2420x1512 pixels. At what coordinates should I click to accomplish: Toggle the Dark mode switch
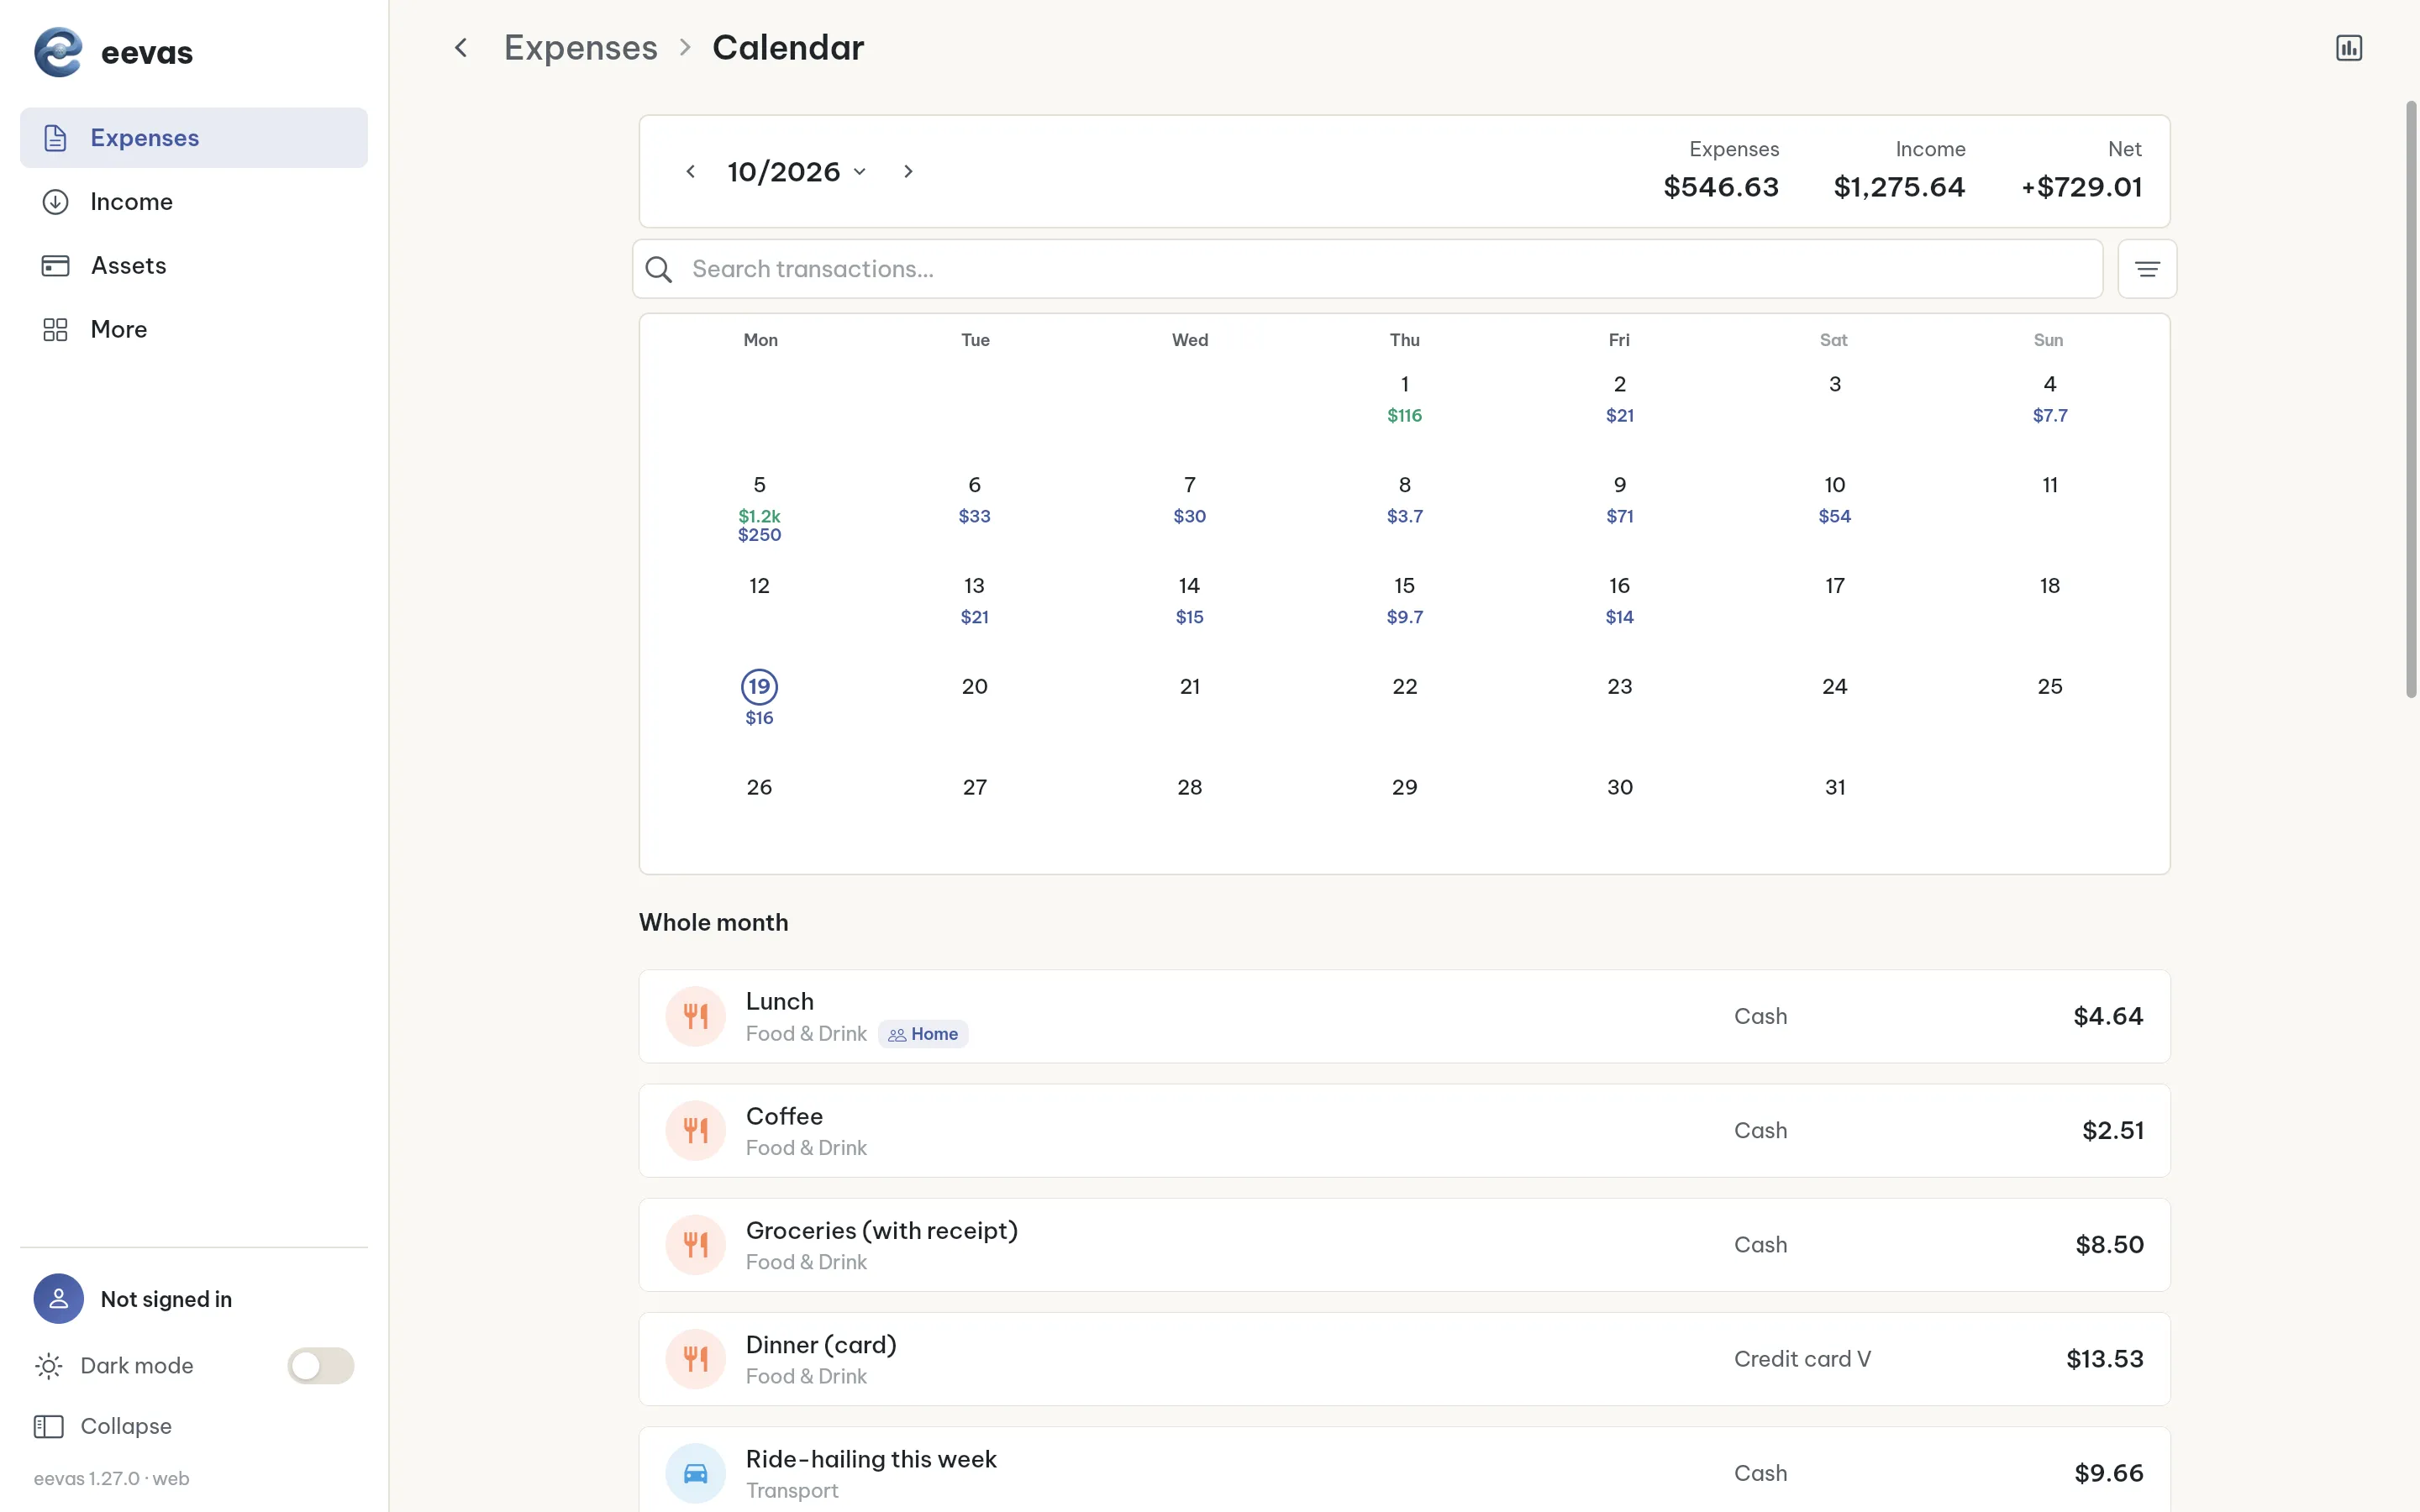320,1366
